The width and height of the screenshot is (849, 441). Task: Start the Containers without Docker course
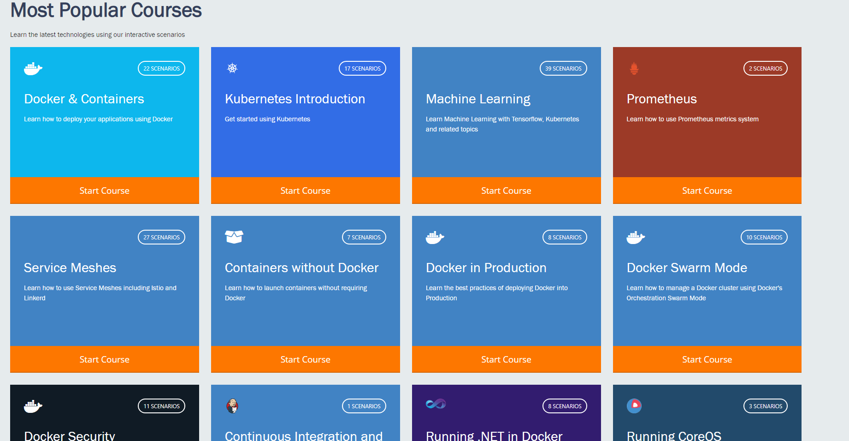(306, 359)
